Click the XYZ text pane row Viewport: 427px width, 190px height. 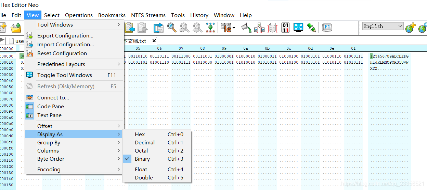click(x=374, y=68)
